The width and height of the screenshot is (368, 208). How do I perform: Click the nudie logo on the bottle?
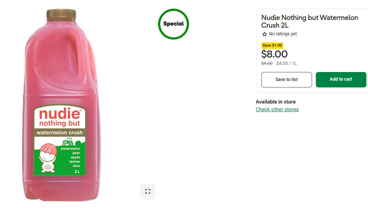pos(60,114)
